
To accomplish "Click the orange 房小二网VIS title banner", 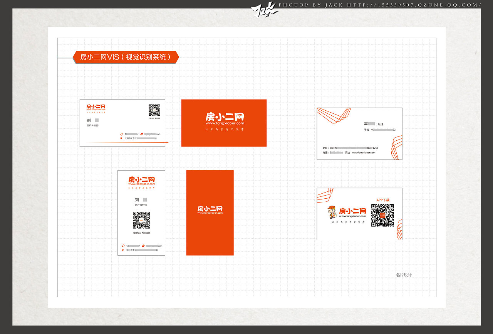I will (126, 57).
